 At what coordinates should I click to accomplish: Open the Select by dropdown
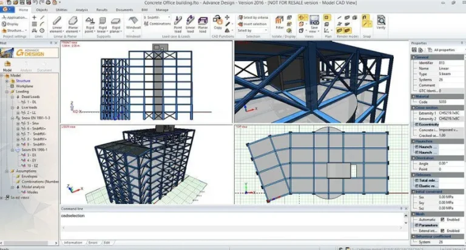coord(252,30)
